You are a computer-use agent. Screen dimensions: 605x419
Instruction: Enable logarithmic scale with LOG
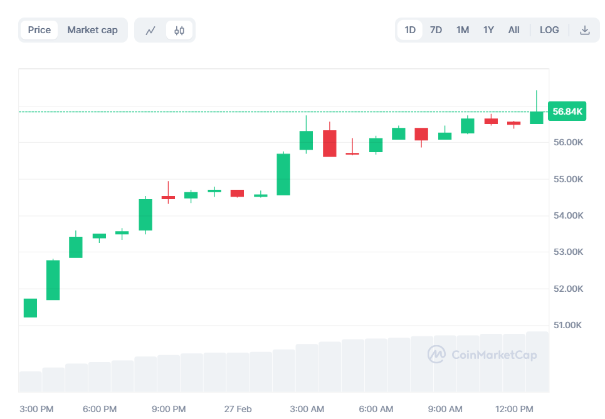[549, 29]
